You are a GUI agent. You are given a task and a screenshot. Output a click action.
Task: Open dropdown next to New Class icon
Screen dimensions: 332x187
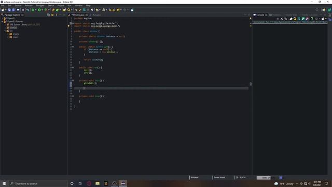click(60, 10)
